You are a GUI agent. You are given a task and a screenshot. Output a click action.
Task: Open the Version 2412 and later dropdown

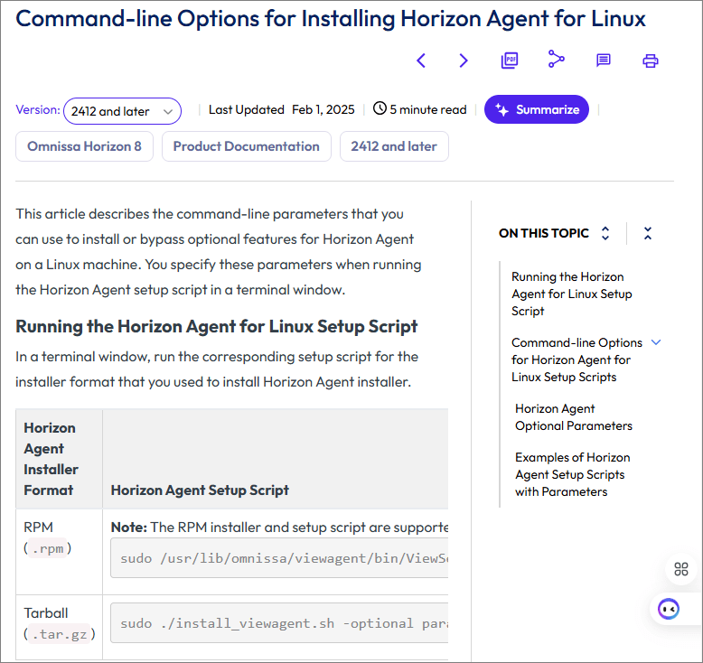pyautogui.click(x=122, y=111)
